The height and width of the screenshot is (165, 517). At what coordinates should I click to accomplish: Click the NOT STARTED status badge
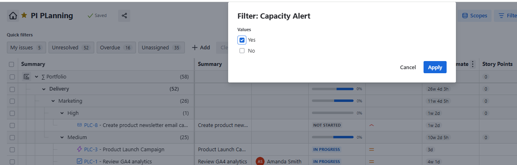tap(327, 125)
